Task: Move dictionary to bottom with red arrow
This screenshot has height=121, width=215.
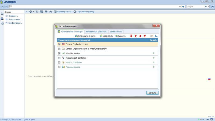Action: pos(145,36)
